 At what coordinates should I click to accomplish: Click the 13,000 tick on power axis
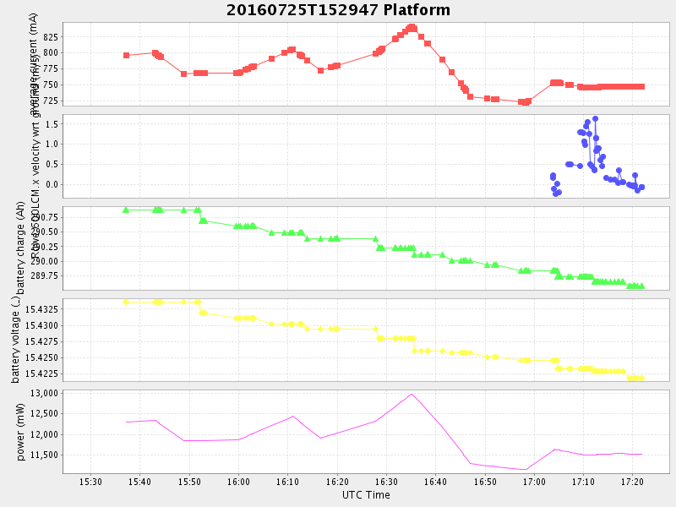tap(41, 394)
